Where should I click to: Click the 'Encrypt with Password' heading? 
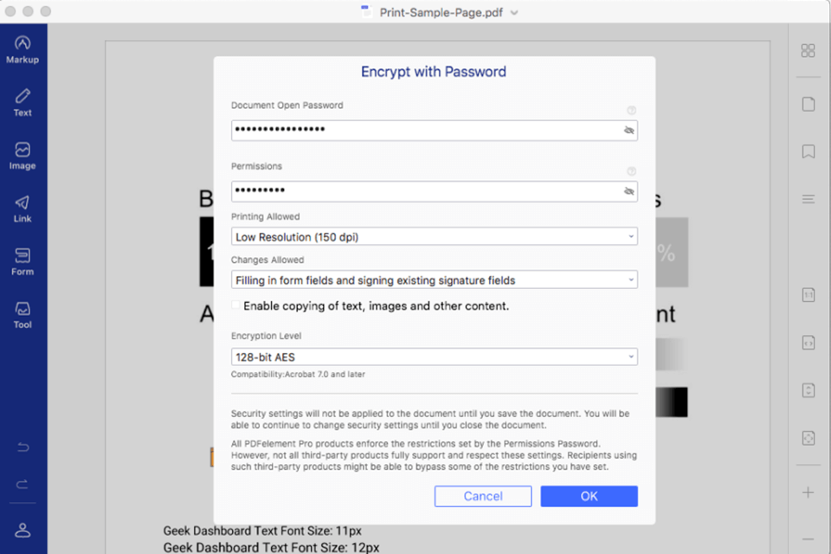[434, 72]
